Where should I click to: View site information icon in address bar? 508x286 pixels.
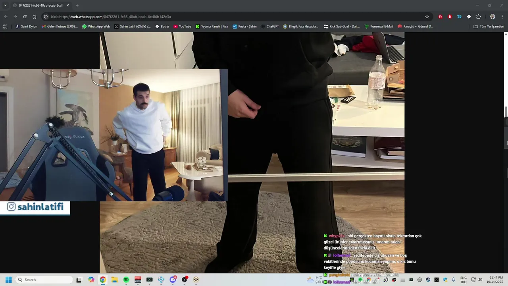coord(46,17)
